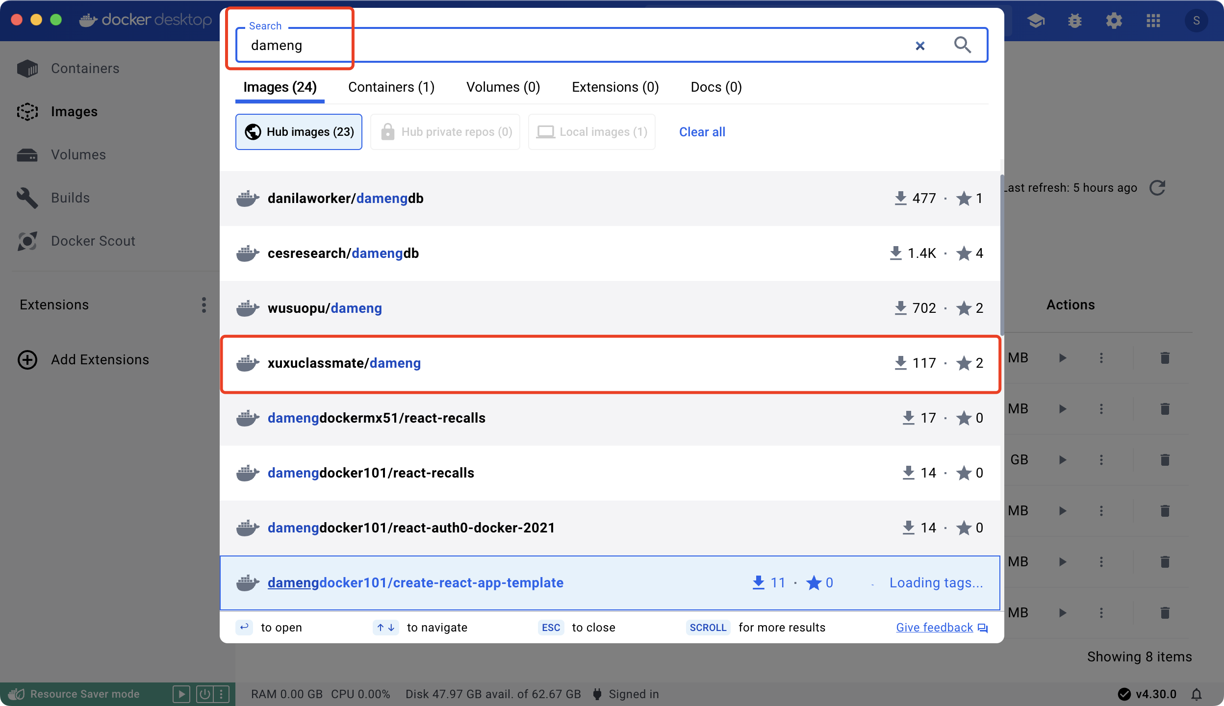The width and height of the screenshot is (1224, 706).
Task: Open the Extensions (0) tab
Action: coord(615,87)
